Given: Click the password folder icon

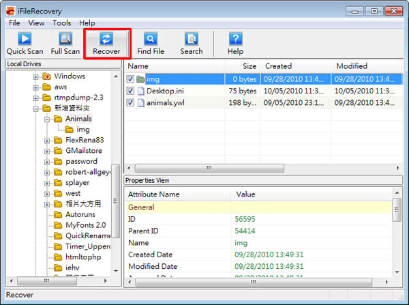Looking at the screenshot, I should pyautogui.click(x=58, y=162).
